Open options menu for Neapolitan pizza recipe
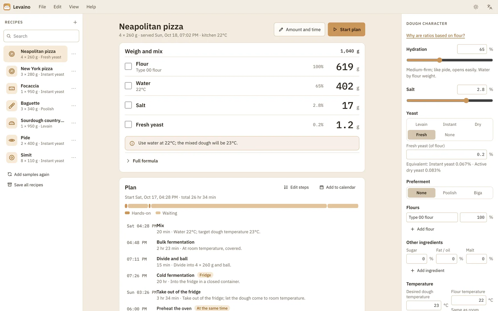This screenshot has width=498, height=311. tap(74, 54)
